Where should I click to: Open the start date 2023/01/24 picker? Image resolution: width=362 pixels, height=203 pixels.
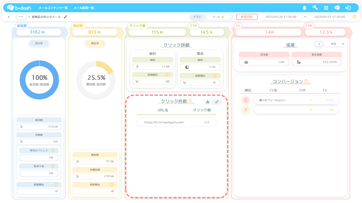point(281,17)
